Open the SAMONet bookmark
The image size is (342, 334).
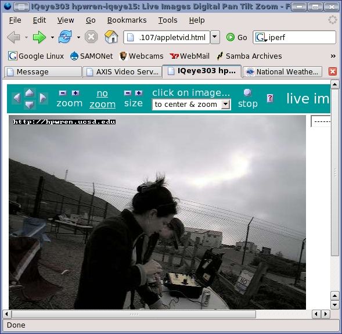pos(91,56)
